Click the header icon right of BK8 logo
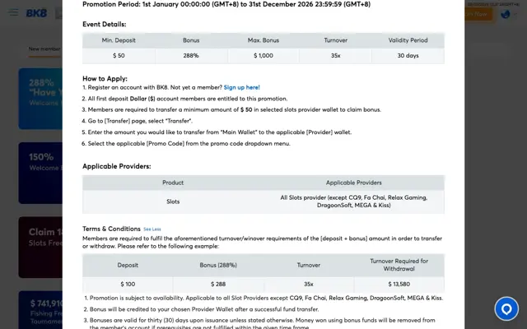Viewport: 527px width, 329px height. pyautogui.click(x=58, y=13)
